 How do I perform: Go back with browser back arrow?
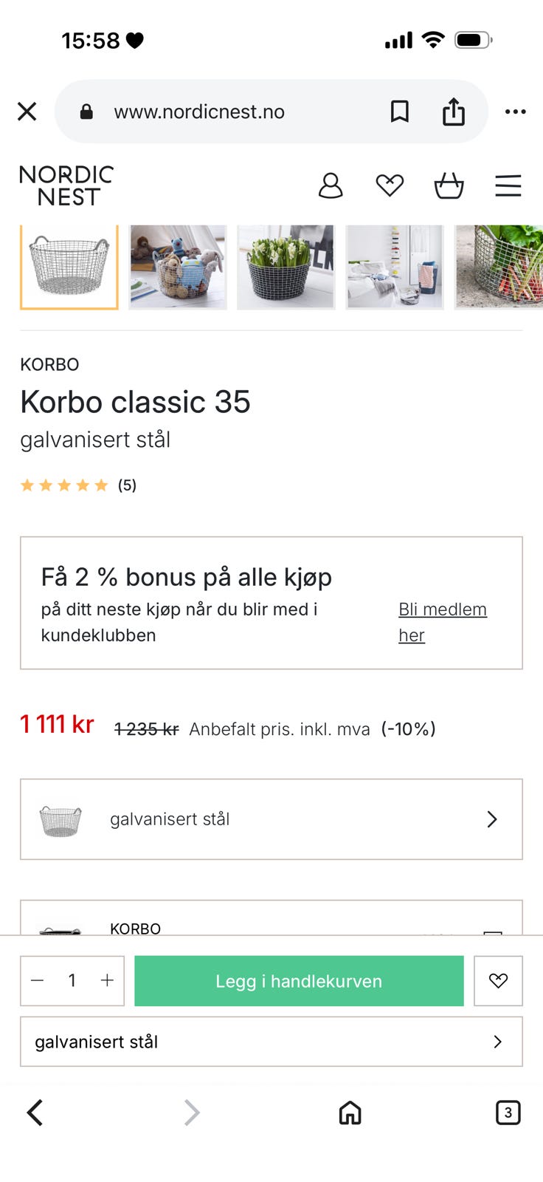tap(35, 1113)
